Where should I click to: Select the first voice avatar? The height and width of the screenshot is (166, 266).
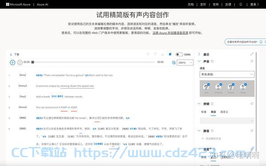206,87
